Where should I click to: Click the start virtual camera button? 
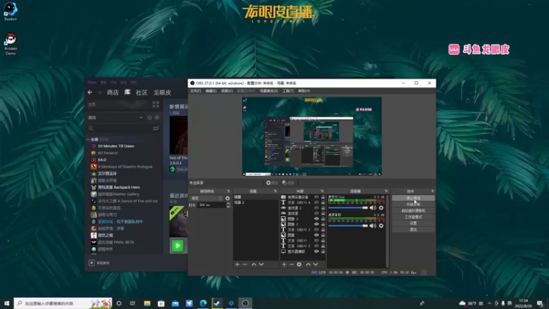(x=413, y=211)
